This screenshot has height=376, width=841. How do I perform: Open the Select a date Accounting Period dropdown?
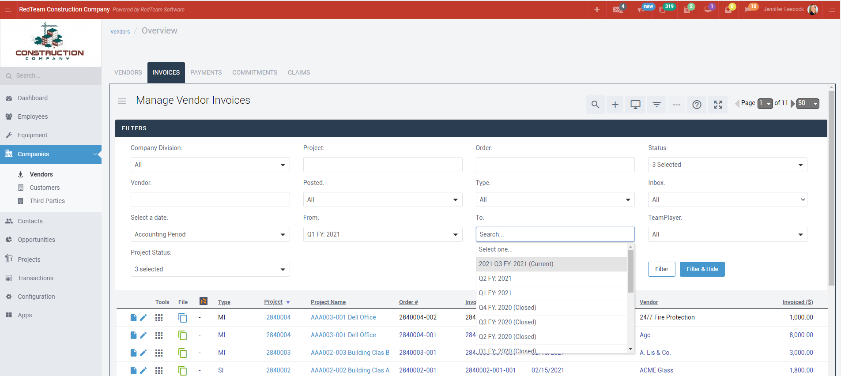210,234
